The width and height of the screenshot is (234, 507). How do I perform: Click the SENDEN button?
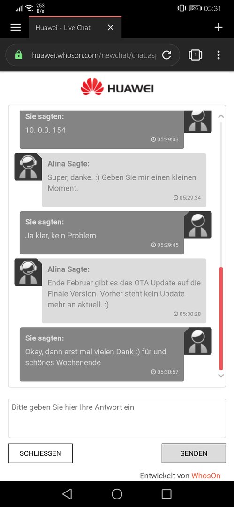pyautogui.click(x=194, y=453)
